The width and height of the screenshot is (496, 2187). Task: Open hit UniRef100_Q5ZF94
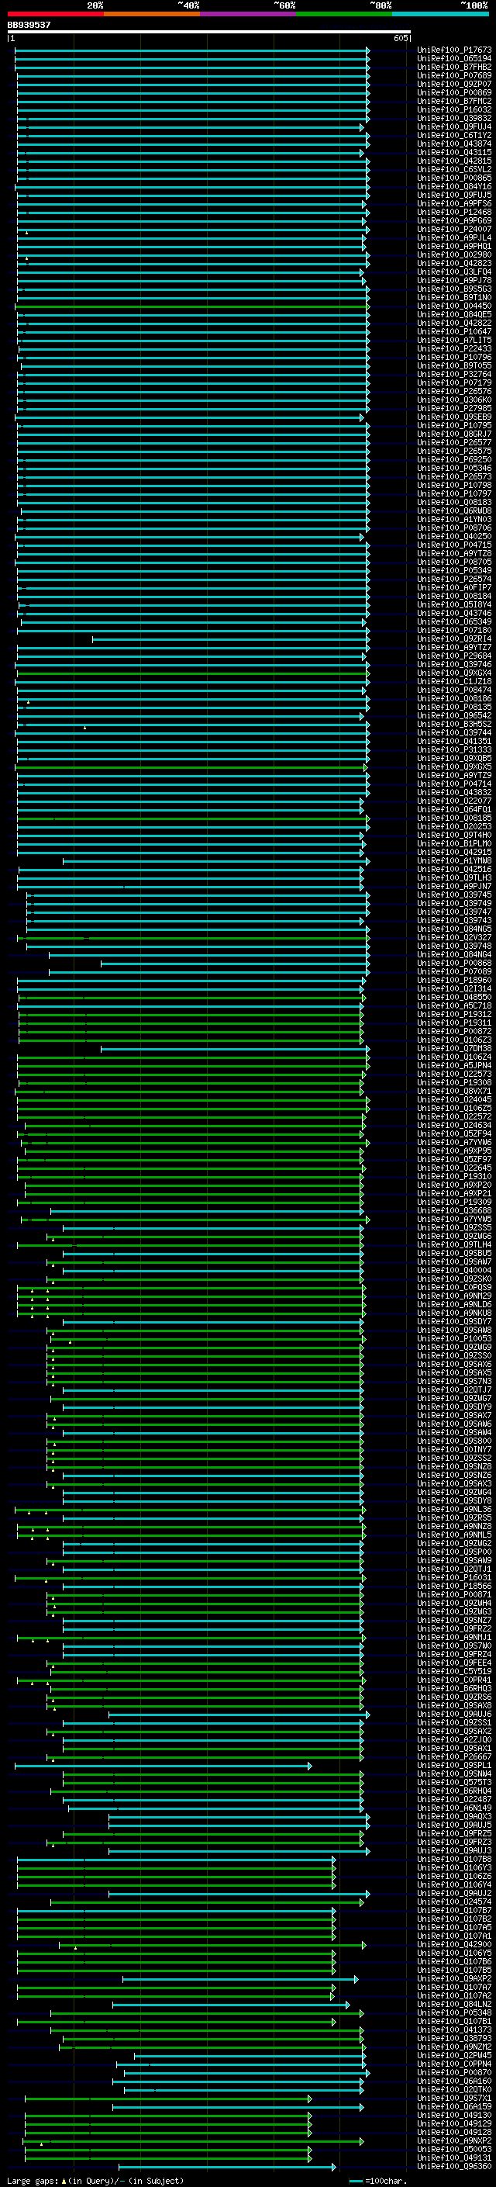point(454,1133)
